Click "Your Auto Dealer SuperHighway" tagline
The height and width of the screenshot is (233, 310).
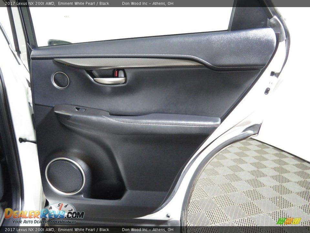(44, 222)
